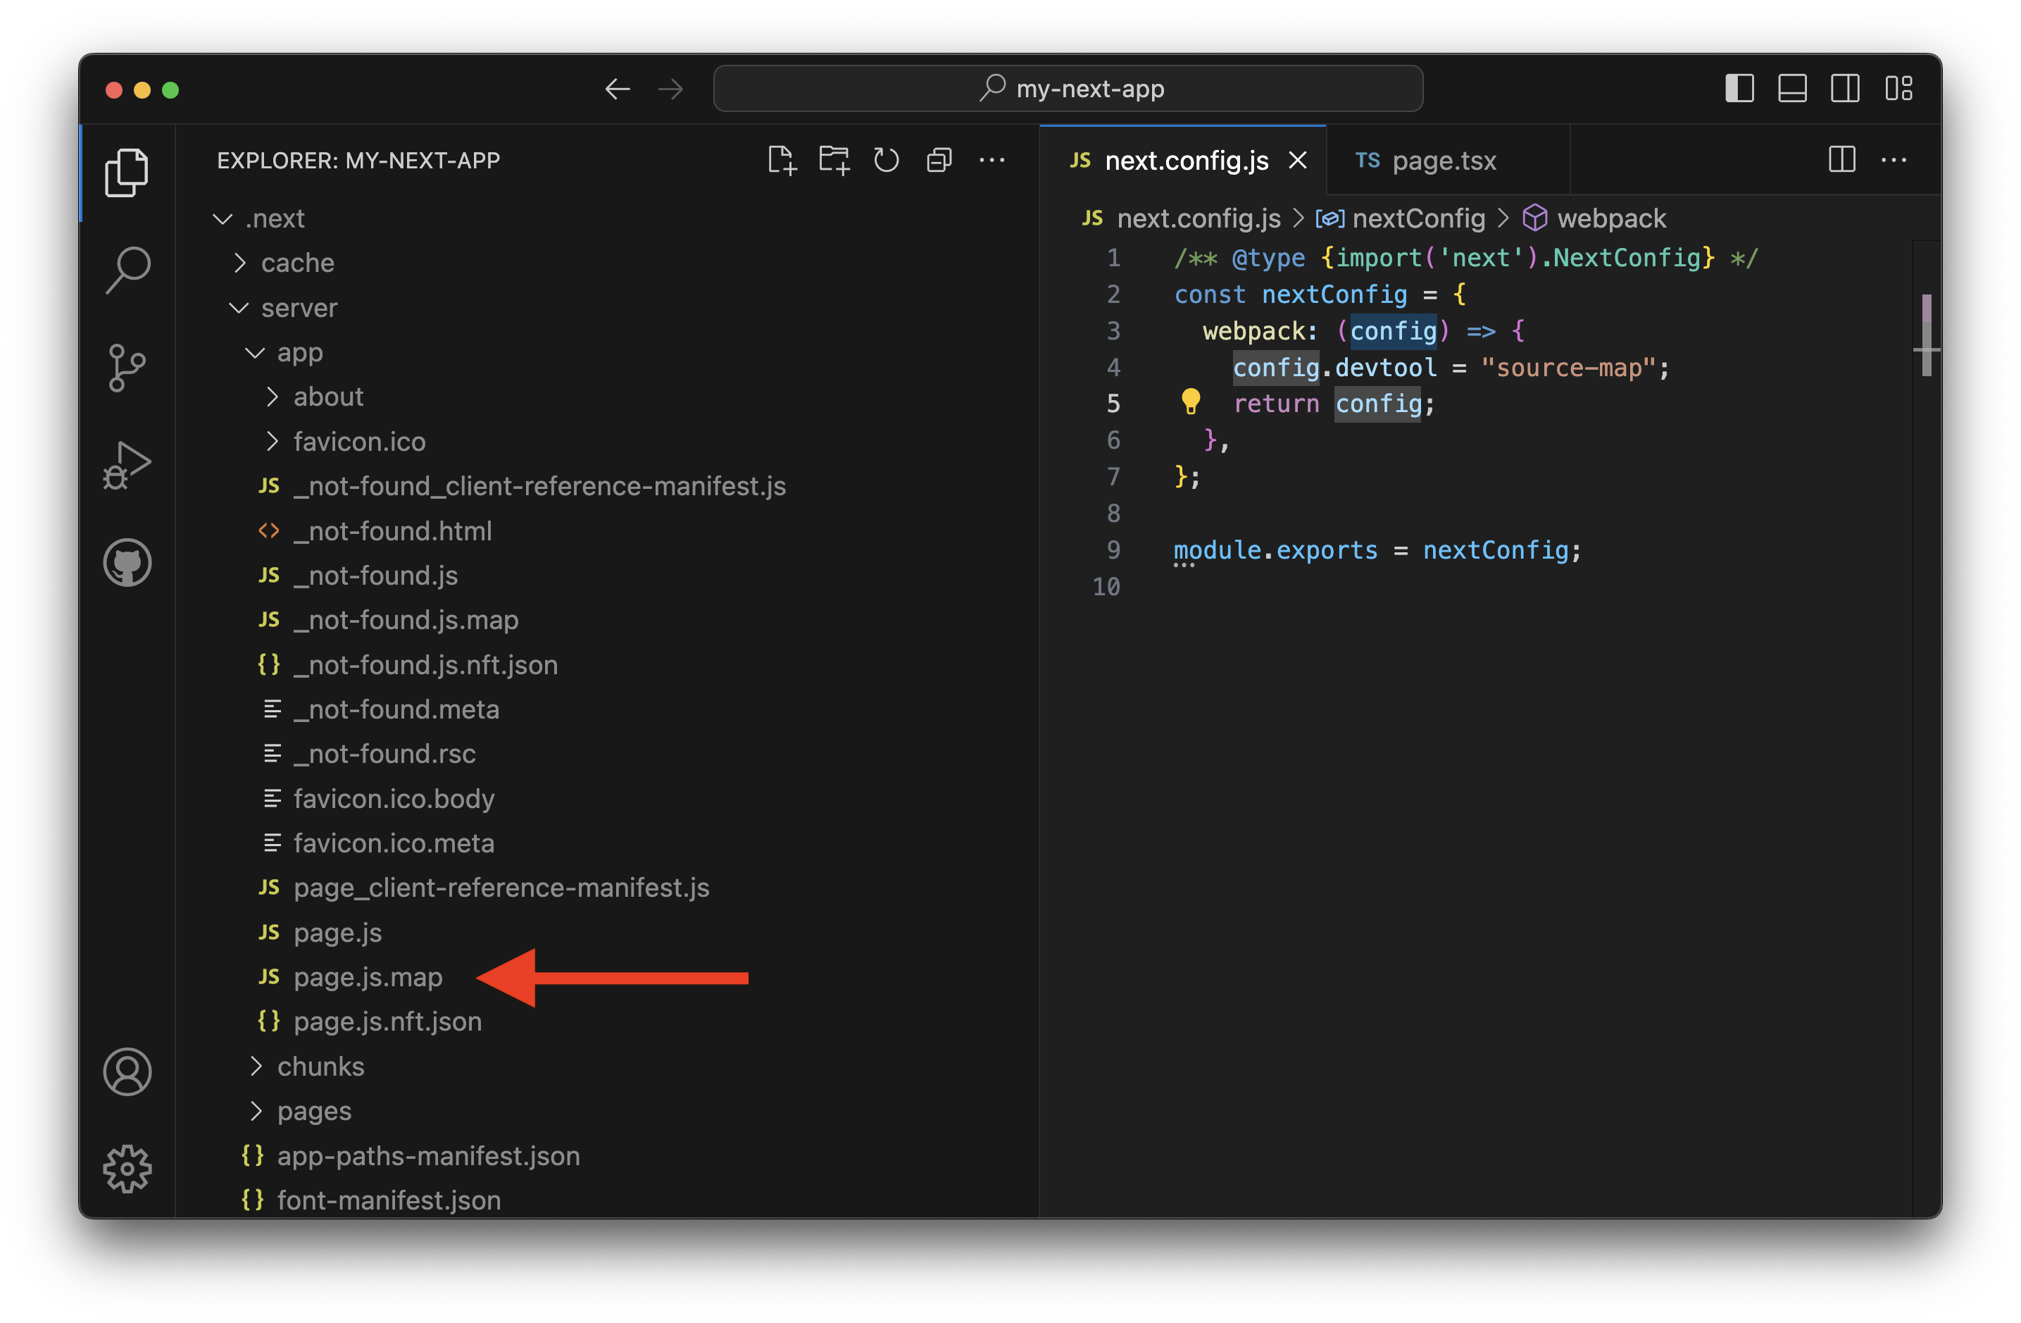Open the Run and Debug icon
Viewport: 2021px width, 1323px height.
pyautogui.click(x=127, y=464)
